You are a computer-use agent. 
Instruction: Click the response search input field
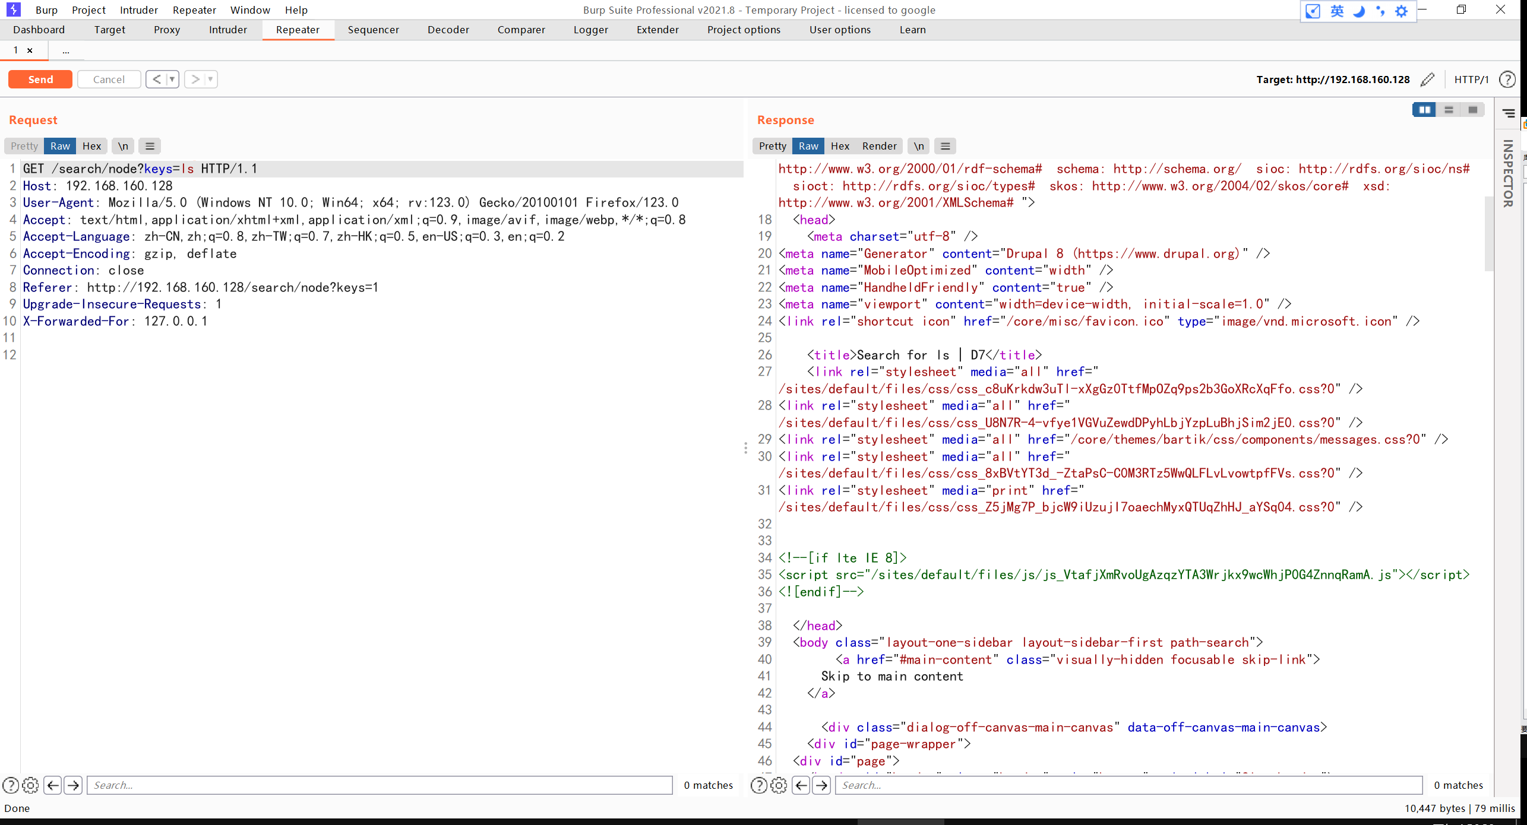(x=1128, y=785)
